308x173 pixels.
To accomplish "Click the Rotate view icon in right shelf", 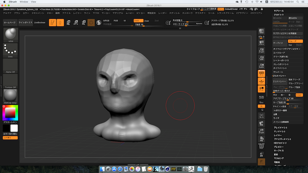I will (261, 139).
